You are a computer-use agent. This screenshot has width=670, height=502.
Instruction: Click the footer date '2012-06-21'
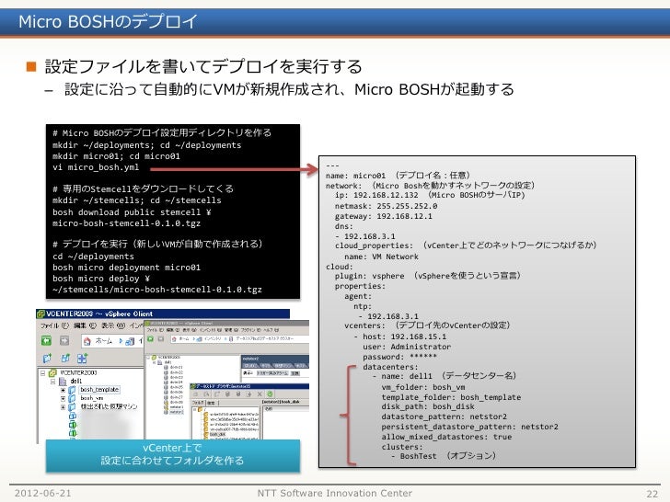(42, 493)
